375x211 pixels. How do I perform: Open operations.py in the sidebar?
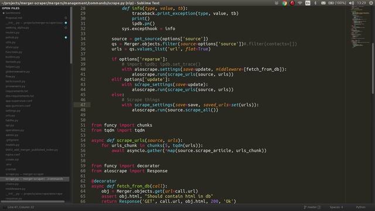tap(15, 130)
